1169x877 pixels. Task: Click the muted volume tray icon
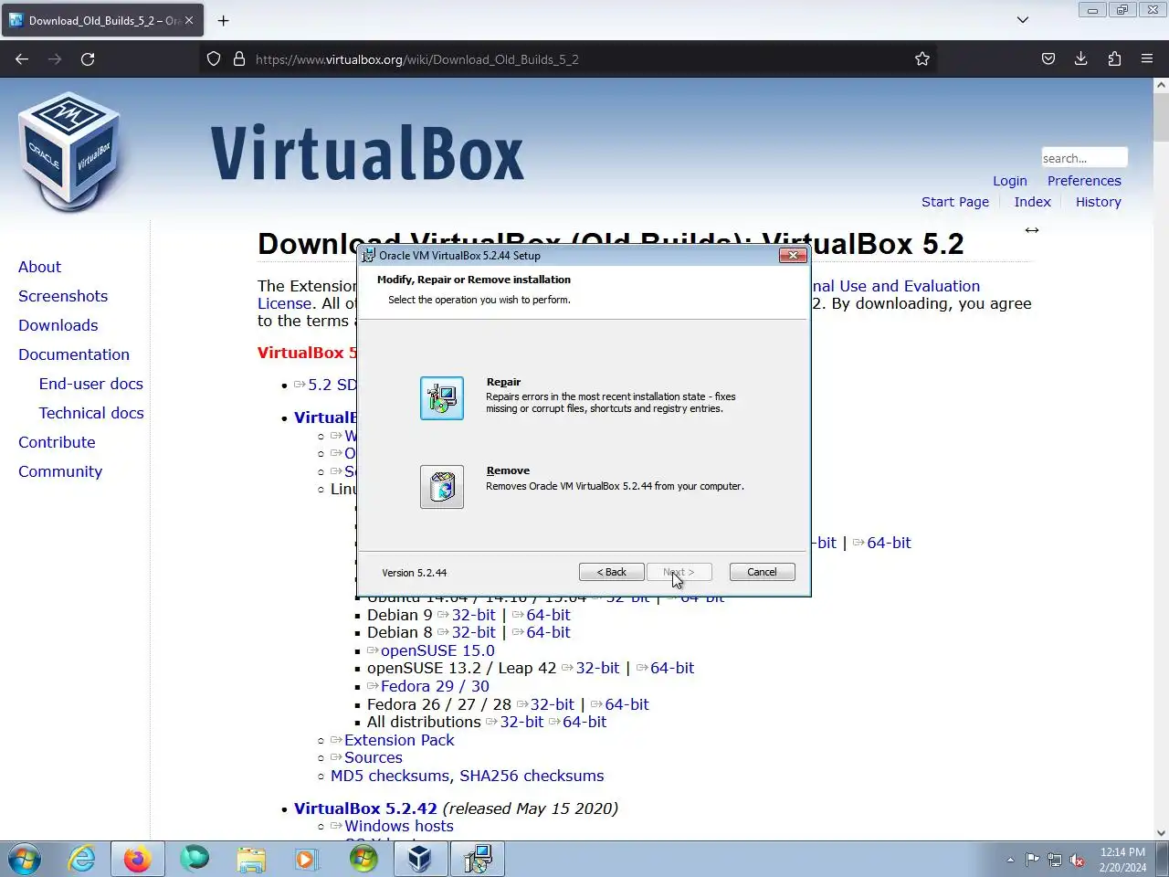point(1078,860)
